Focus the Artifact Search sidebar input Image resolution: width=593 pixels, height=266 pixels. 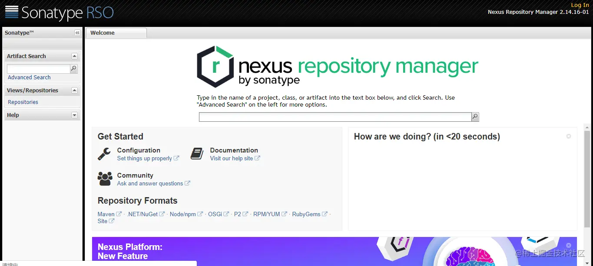point(39,69)
